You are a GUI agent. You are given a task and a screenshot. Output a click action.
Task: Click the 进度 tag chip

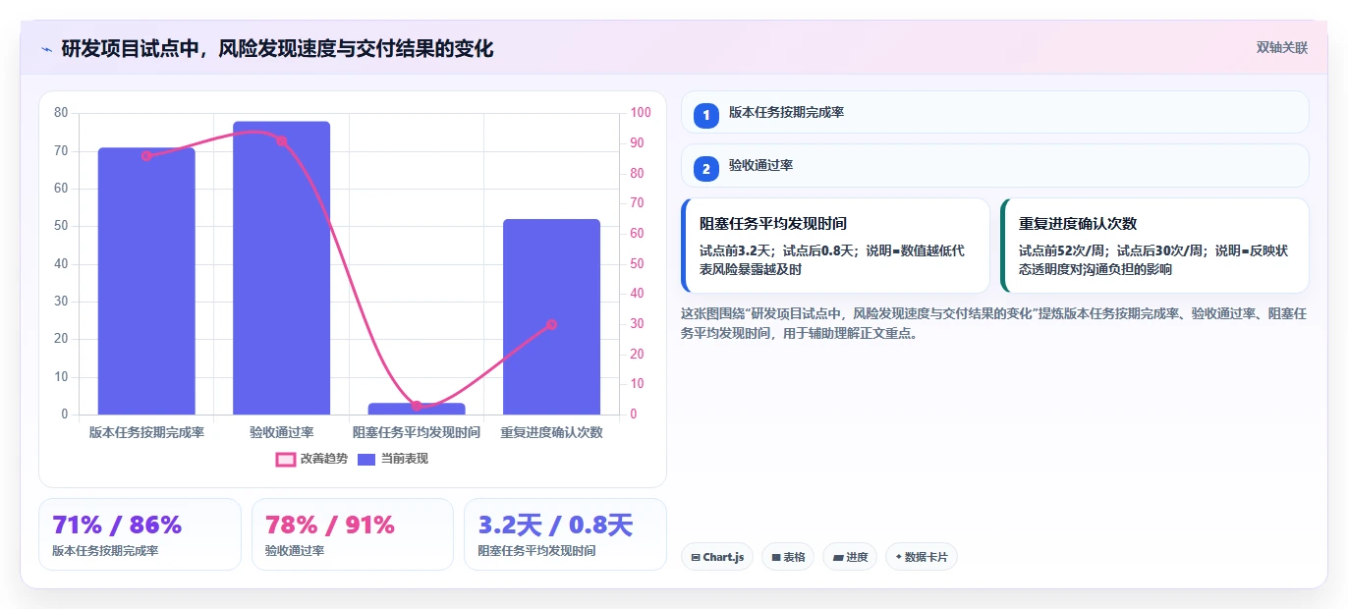(850, 557)
